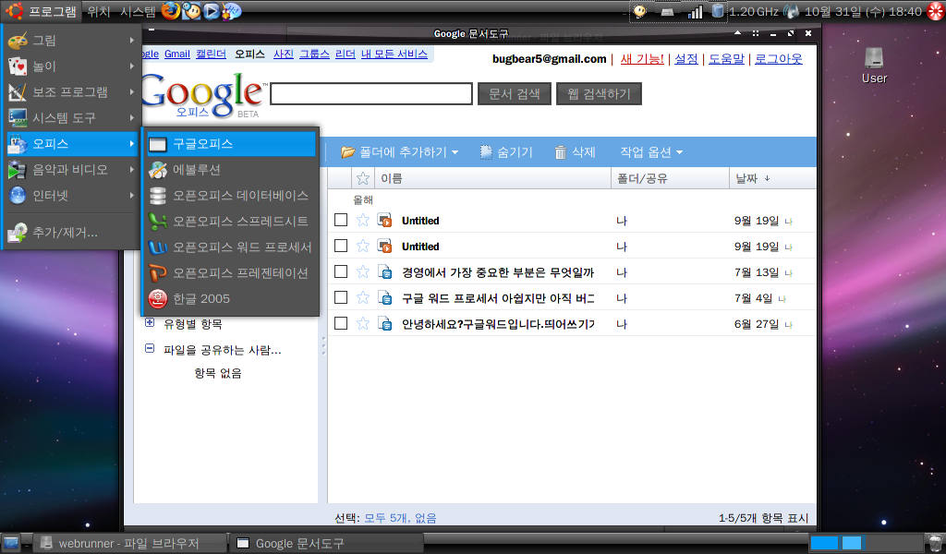Click document icon for 경영에서 가장 중요한 row
Image resolution: width=946 pixels, height=554 pixels.
tap(385, 271)
